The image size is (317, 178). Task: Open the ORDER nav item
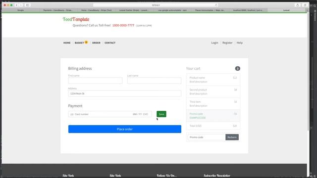[96, 43]
